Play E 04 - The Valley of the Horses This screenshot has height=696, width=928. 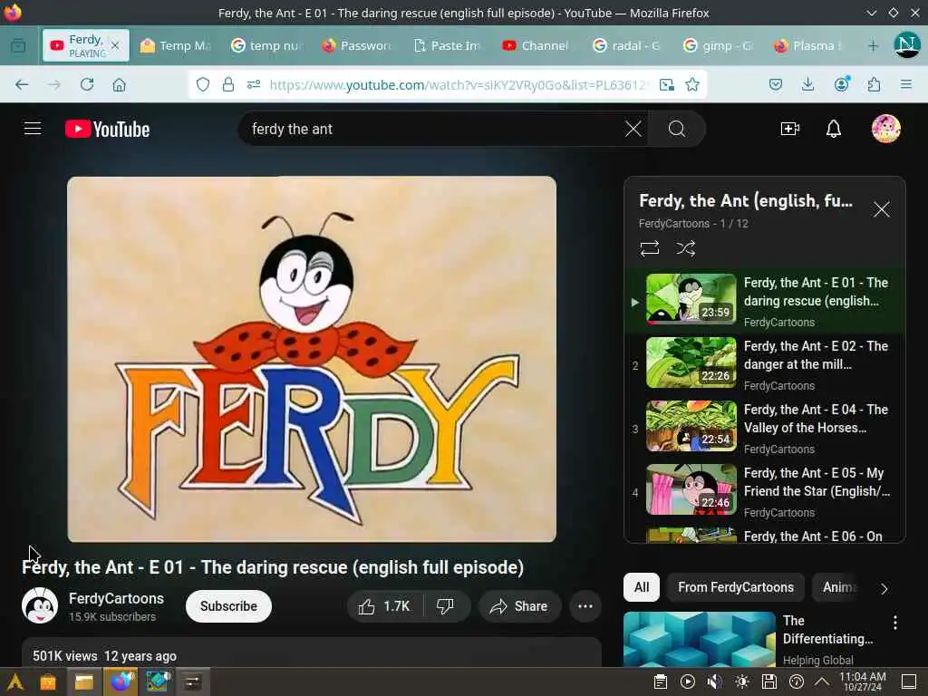point(767,429)
